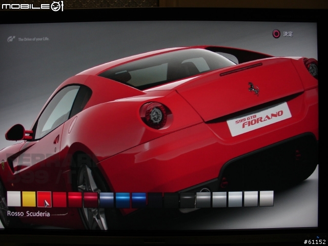
Task: Select the glossy metallic red swatch
Action: 75,199
